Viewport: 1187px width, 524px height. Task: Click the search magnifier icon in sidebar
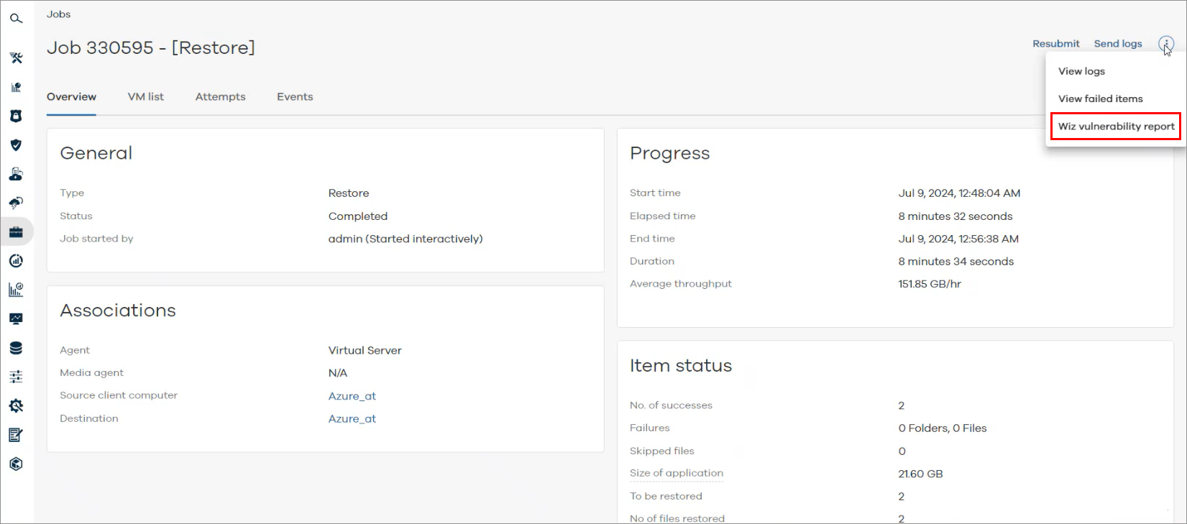coord(16,19)
